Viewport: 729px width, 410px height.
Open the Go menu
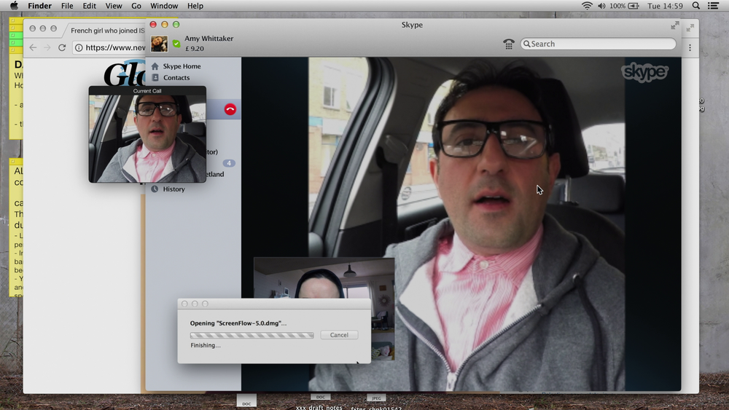(x=136, y=6)
